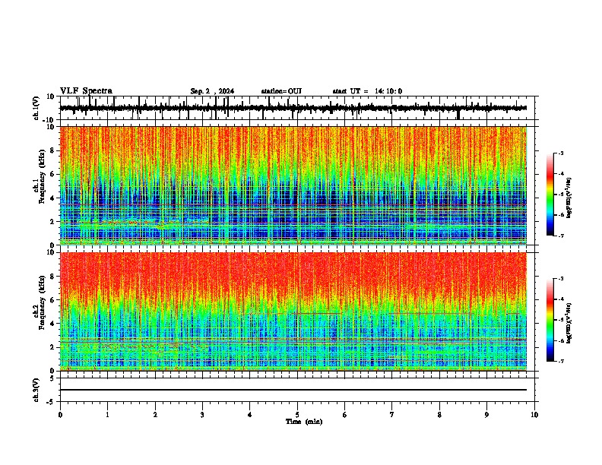Click Time axis tick label "6"

coord(344,415)
